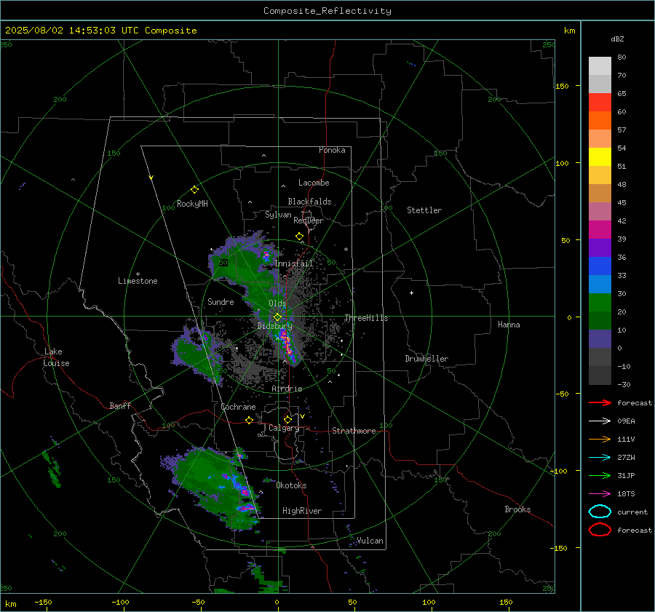This screenshot has height=612, width=655.
Task: Click the white plus marker west of Hanna
Action: point(411,293)
